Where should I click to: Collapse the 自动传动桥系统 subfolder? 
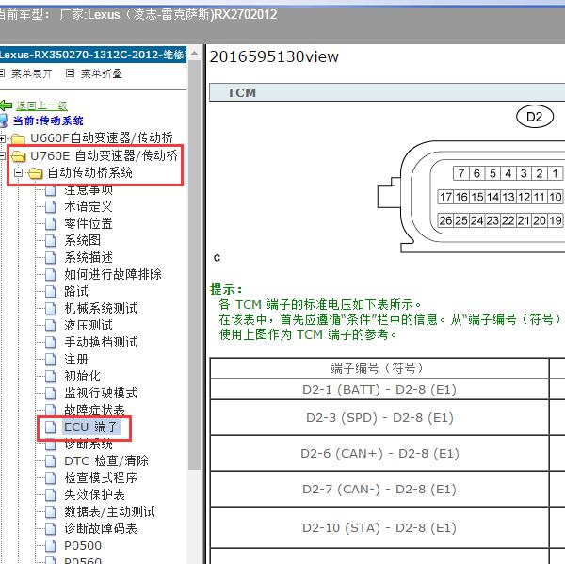[18, 173]
